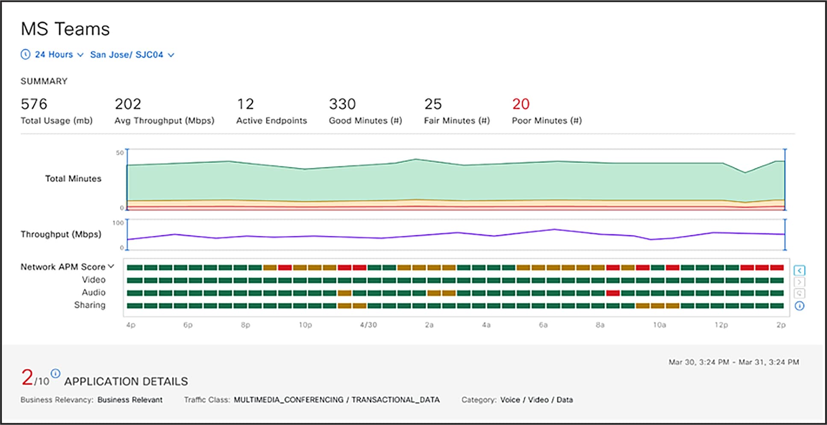
Task: Click the MS Teams page title
Action: pos(65,29)
